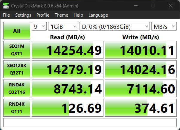Start the RND4K Q32T16 test

point(17,88)
